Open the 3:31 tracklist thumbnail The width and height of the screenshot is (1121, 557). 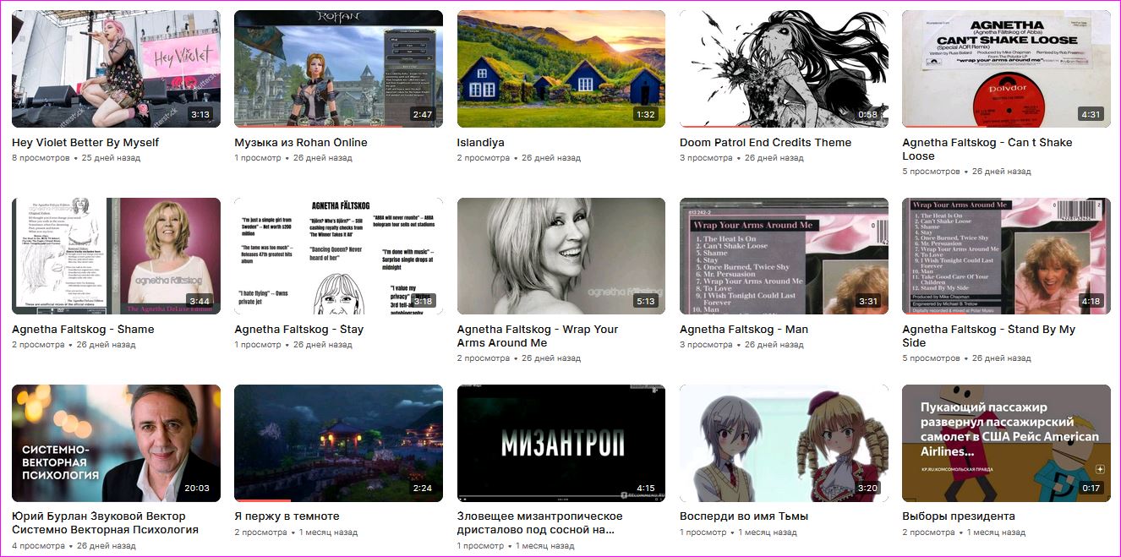click(784, 256)
